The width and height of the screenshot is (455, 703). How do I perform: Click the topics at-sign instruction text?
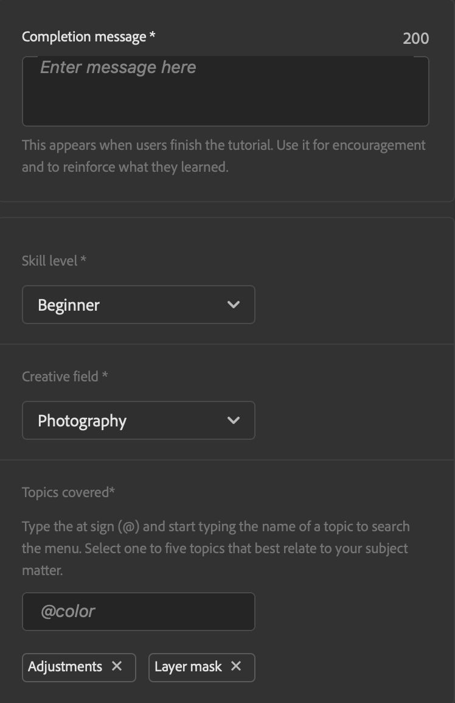click(215, 548)
